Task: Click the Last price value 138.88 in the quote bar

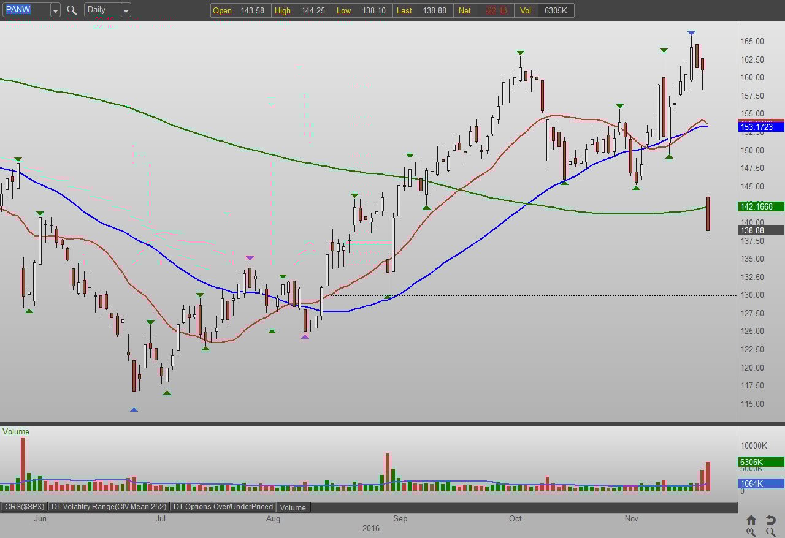Action: point(434,10)
